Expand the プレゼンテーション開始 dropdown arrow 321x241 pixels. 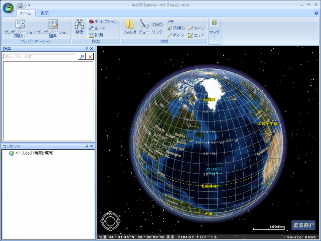[25, 37]
